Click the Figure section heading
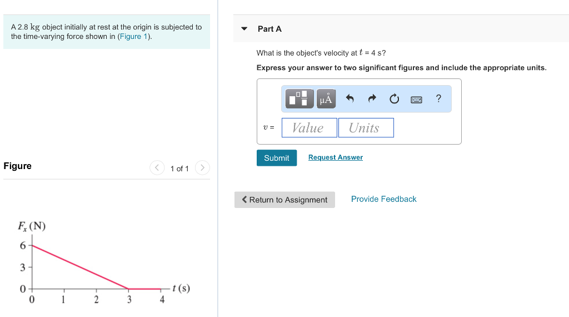 click(x=18, y=166)
